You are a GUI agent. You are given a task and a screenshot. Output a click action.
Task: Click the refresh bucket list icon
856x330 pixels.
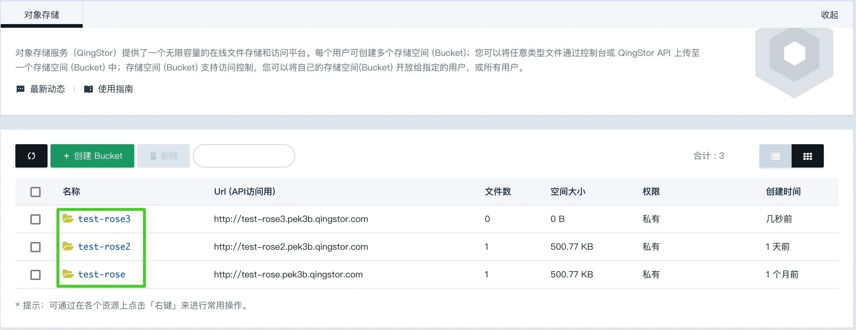tap(31, 156)
